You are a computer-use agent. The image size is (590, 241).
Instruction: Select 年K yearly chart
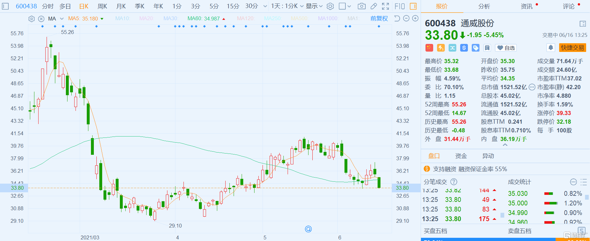pos(158,6)
